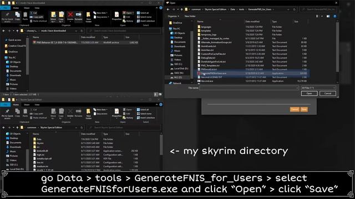This screenshot has height=199, width=355.
Task: Switch to details view in mods window status bar
Action: (156, 95)
